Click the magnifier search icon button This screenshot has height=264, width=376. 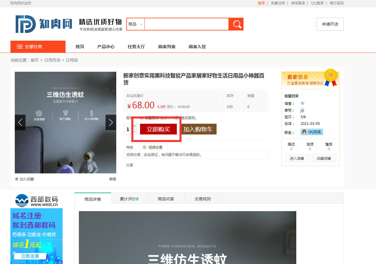click(x=236, y=24)
